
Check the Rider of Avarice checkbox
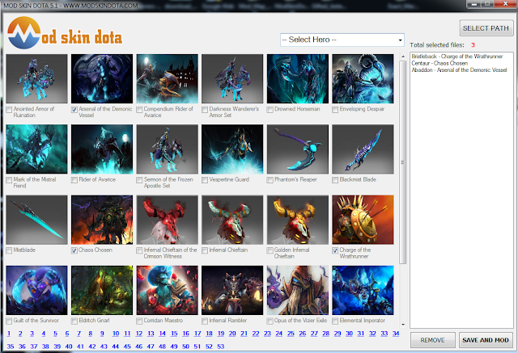pyautogui.click(x=74, y=180)
